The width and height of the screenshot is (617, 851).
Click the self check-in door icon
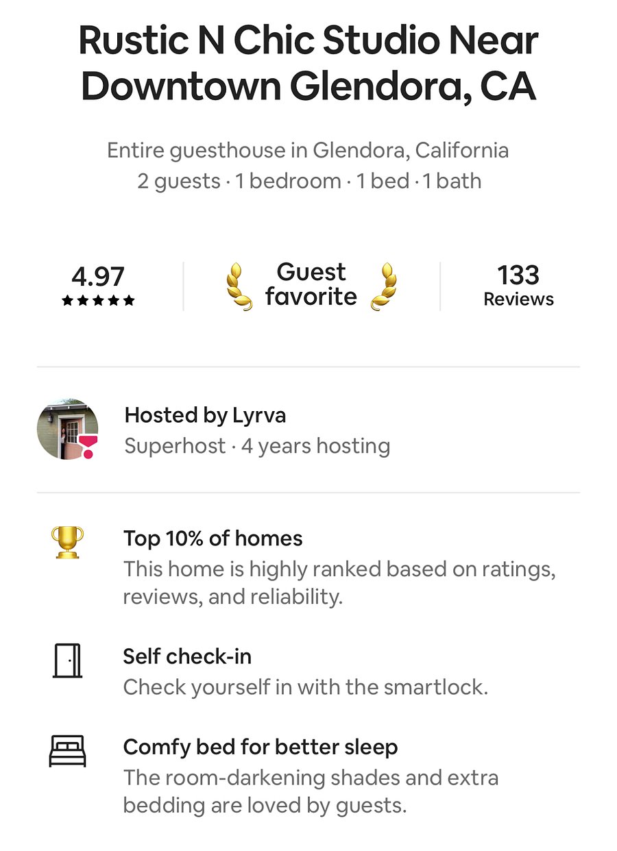point(67,661)
